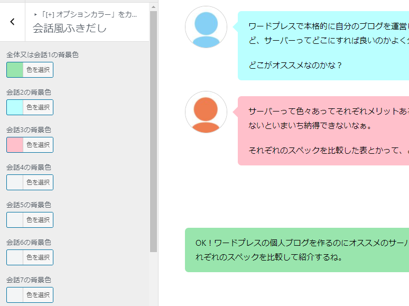
Task: Click the 会話2の背景色 label
Action: (29, 92)
